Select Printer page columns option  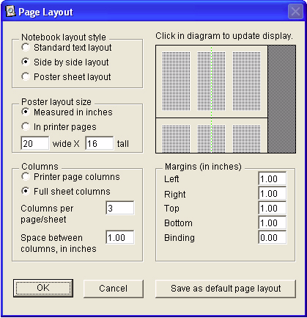pos(70,177)
